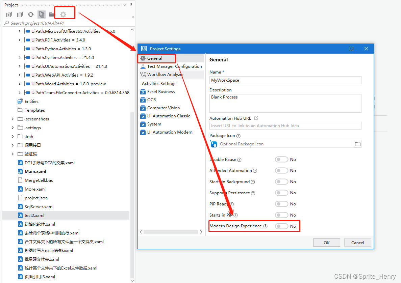Select More.xaml file icon
This screenshot has height=283, width=401.
20,189
